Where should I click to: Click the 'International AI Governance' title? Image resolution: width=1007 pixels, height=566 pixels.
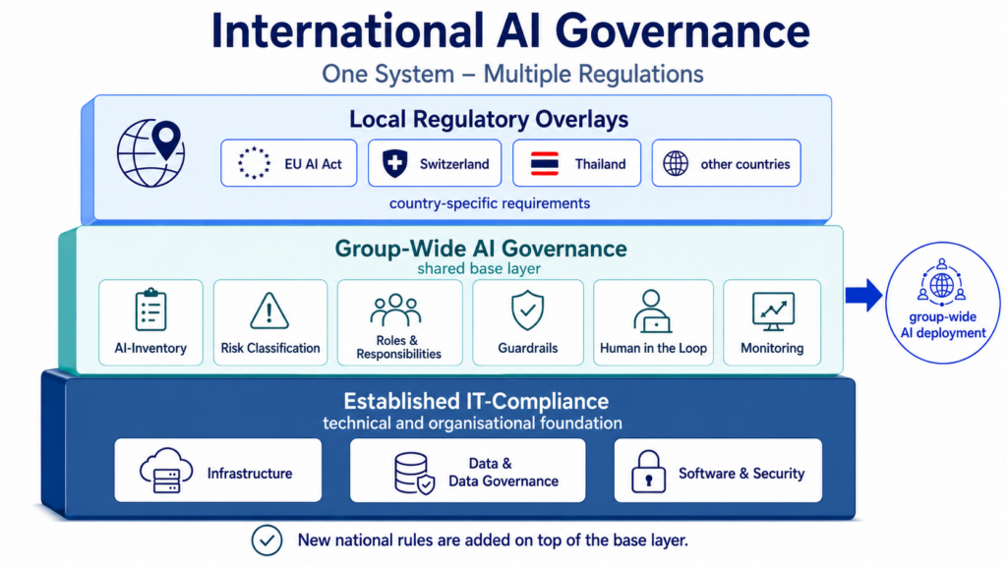(x=510, y=30)
